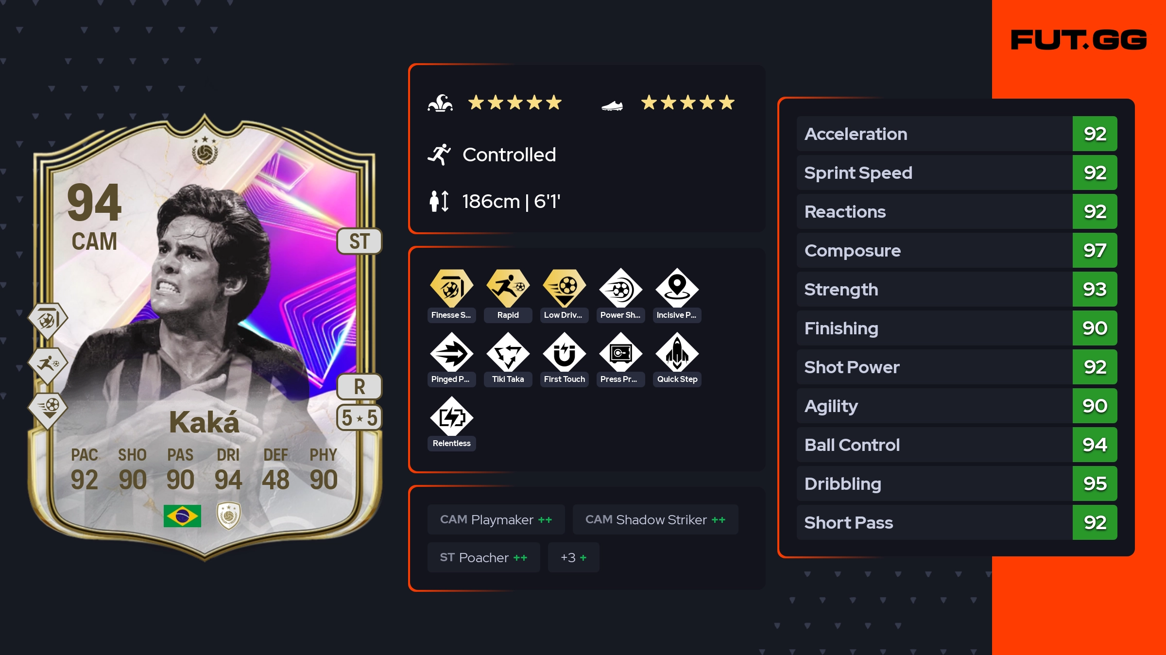Click the FUT.GG logo
Viewport: 1166px width, 655px height.
(1079, 39)
